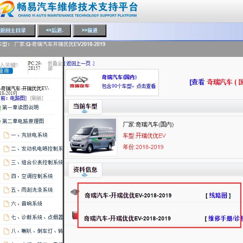243x243 pixels.
Task: Go back with the <<后退 button
Action: pyautogui.click(x=54, y=30)
